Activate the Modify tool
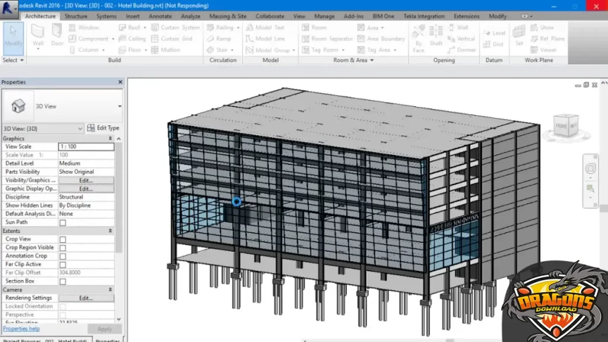This screenshot has width=608, height=342. [x=13, y=34]
